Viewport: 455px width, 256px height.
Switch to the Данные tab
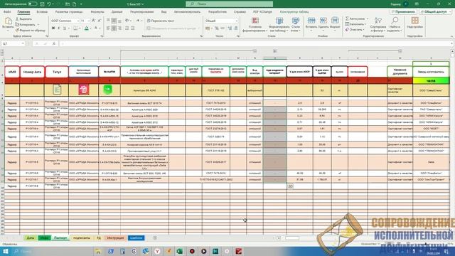(x=117, y=12)
